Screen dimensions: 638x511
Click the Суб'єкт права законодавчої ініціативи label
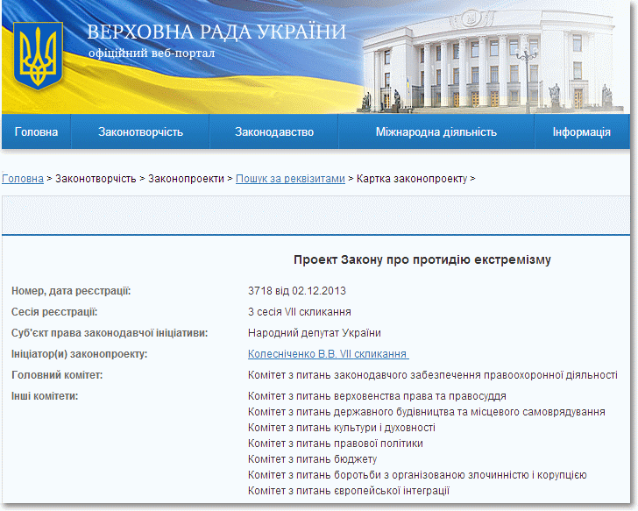110,333
